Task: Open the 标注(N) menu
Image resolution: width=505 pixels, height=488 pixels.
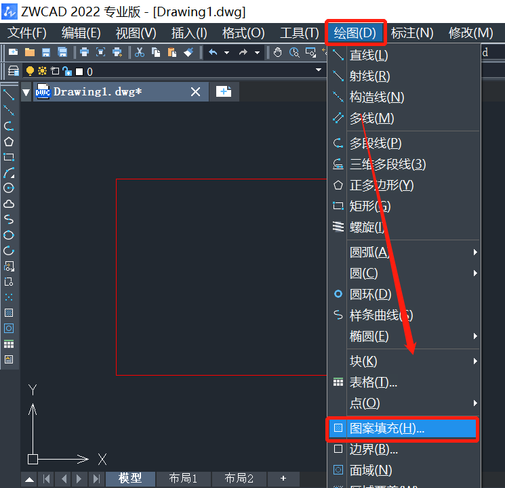Action: coord(412,32)
